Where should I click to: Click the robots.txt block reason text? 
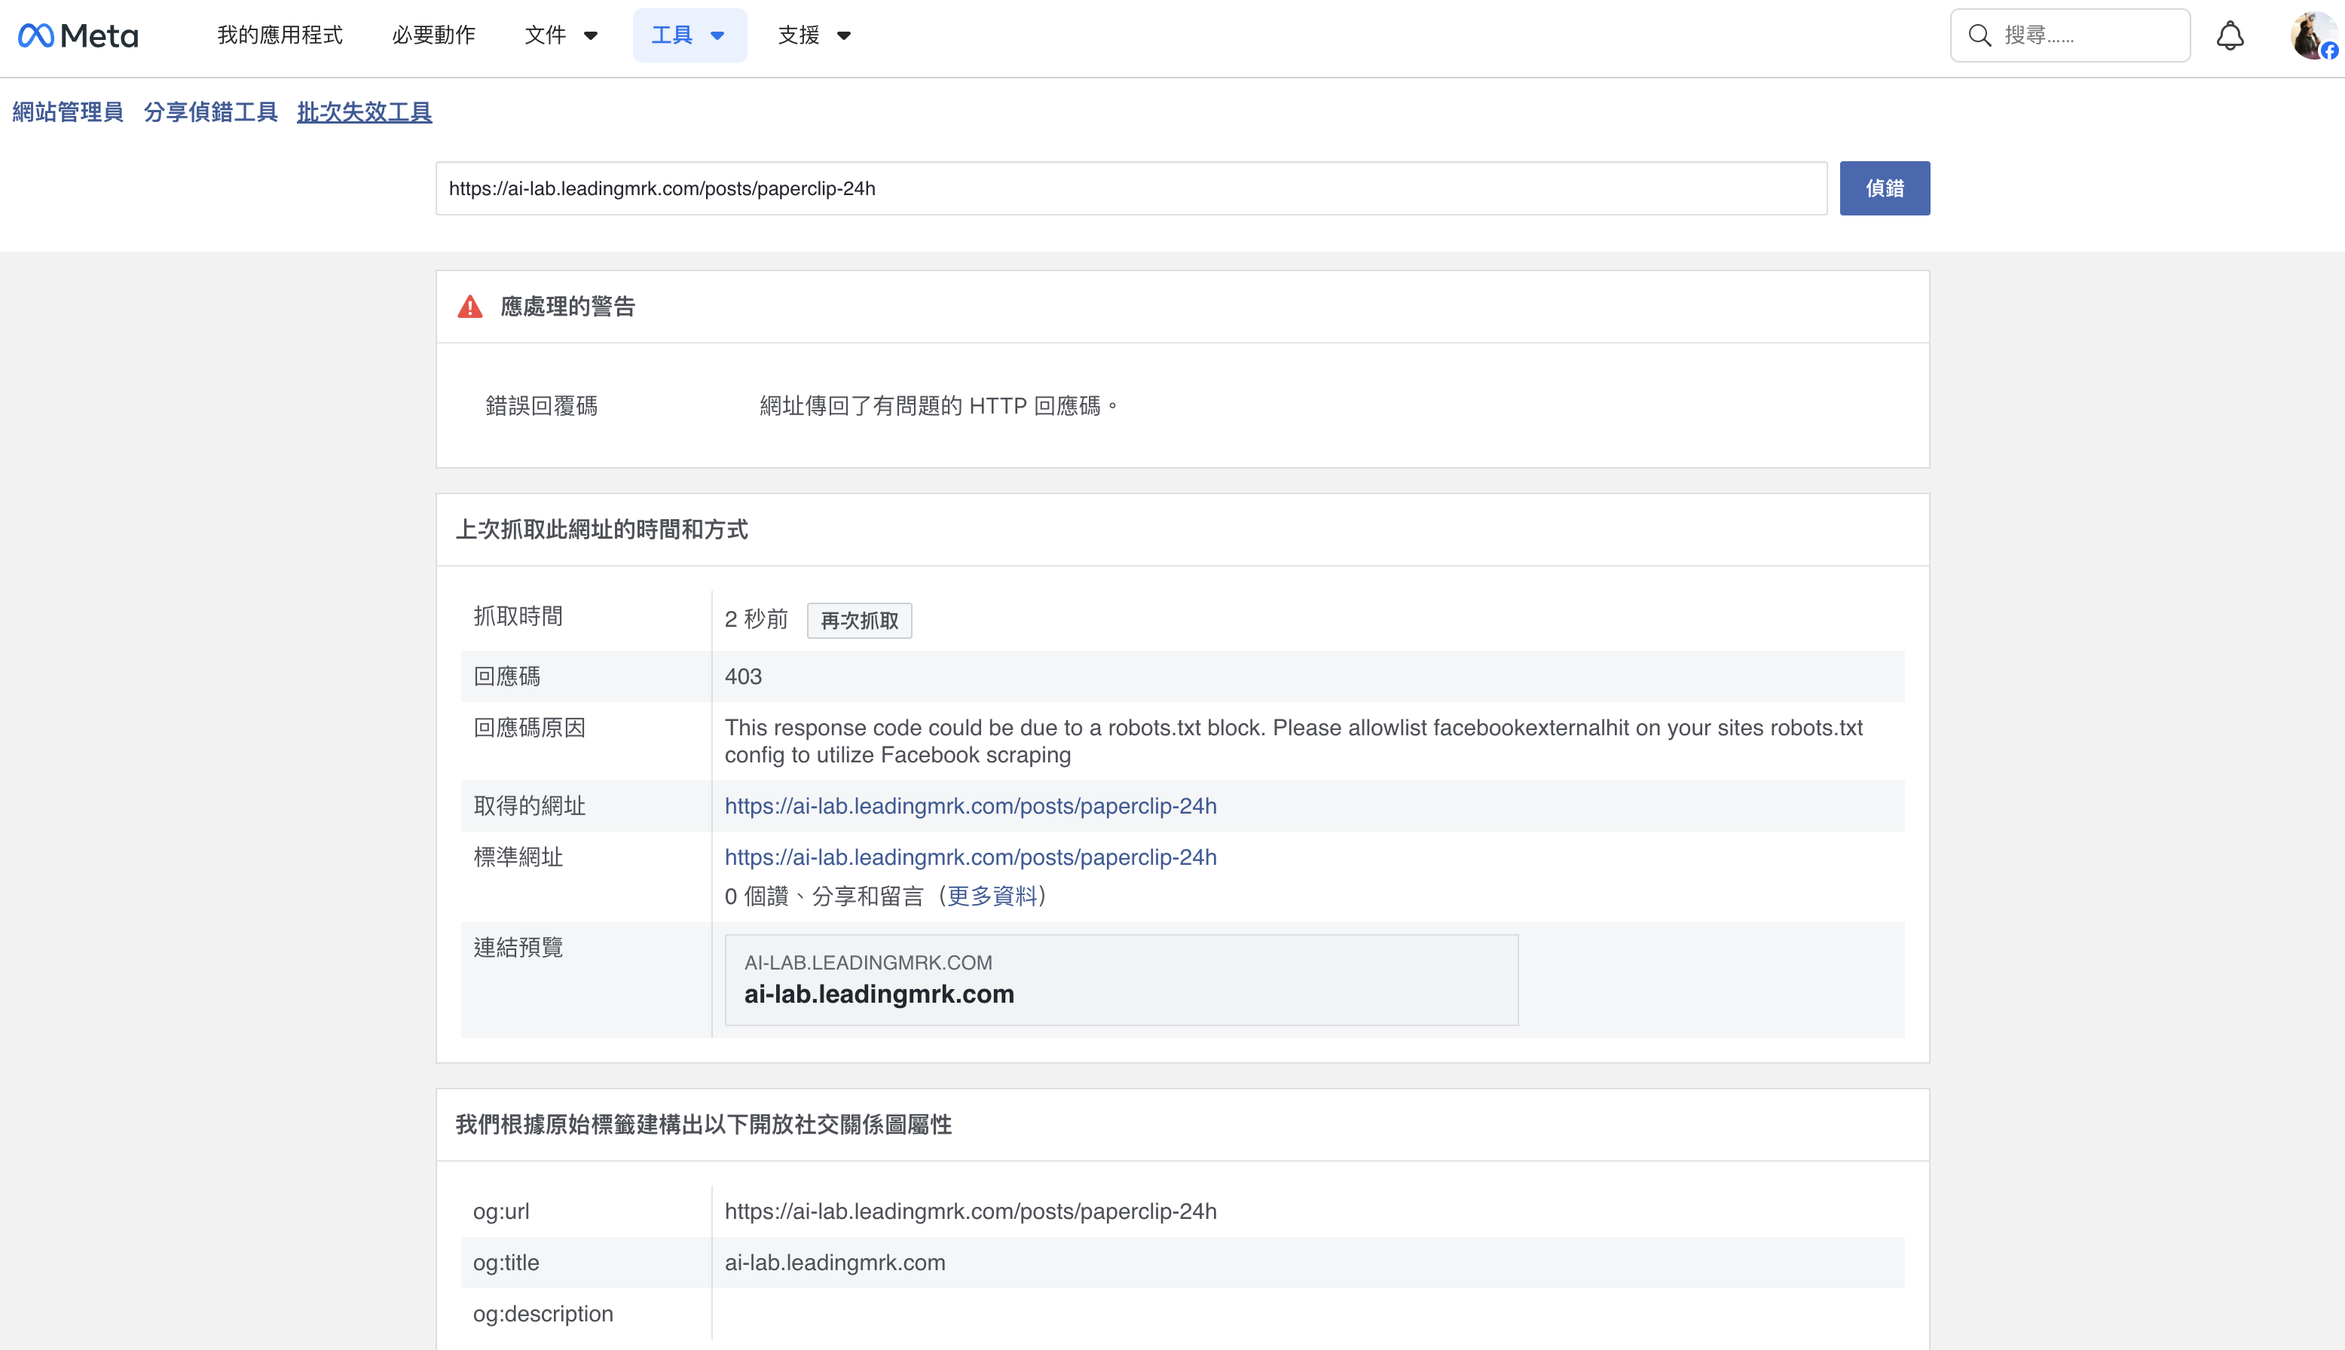[x=1294, y=741]
